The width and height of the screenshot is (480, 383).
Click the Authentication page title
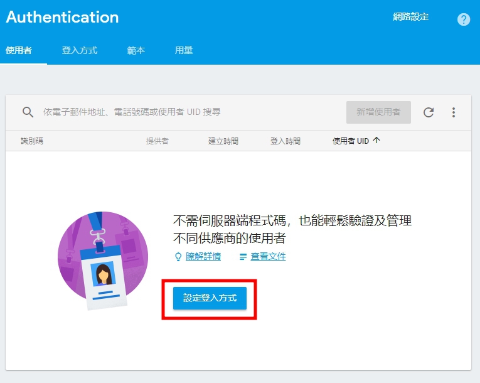tap(62, 17)
